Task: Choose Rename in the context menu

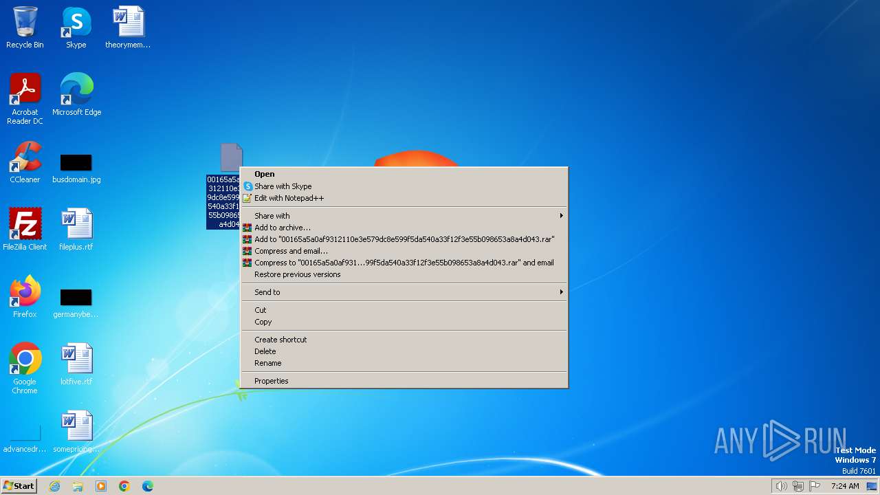Action: click(404, 363)
